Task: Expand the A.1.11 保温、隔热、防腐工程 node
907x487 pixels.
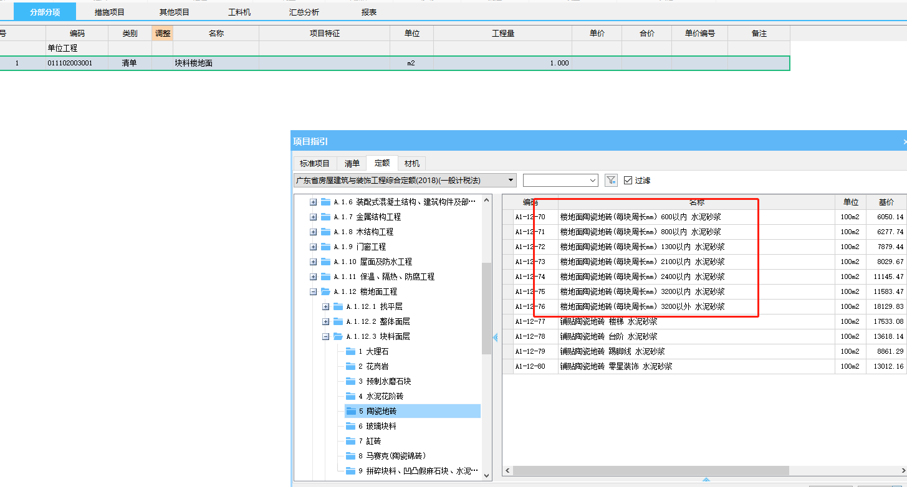Action: coord(314,277)
